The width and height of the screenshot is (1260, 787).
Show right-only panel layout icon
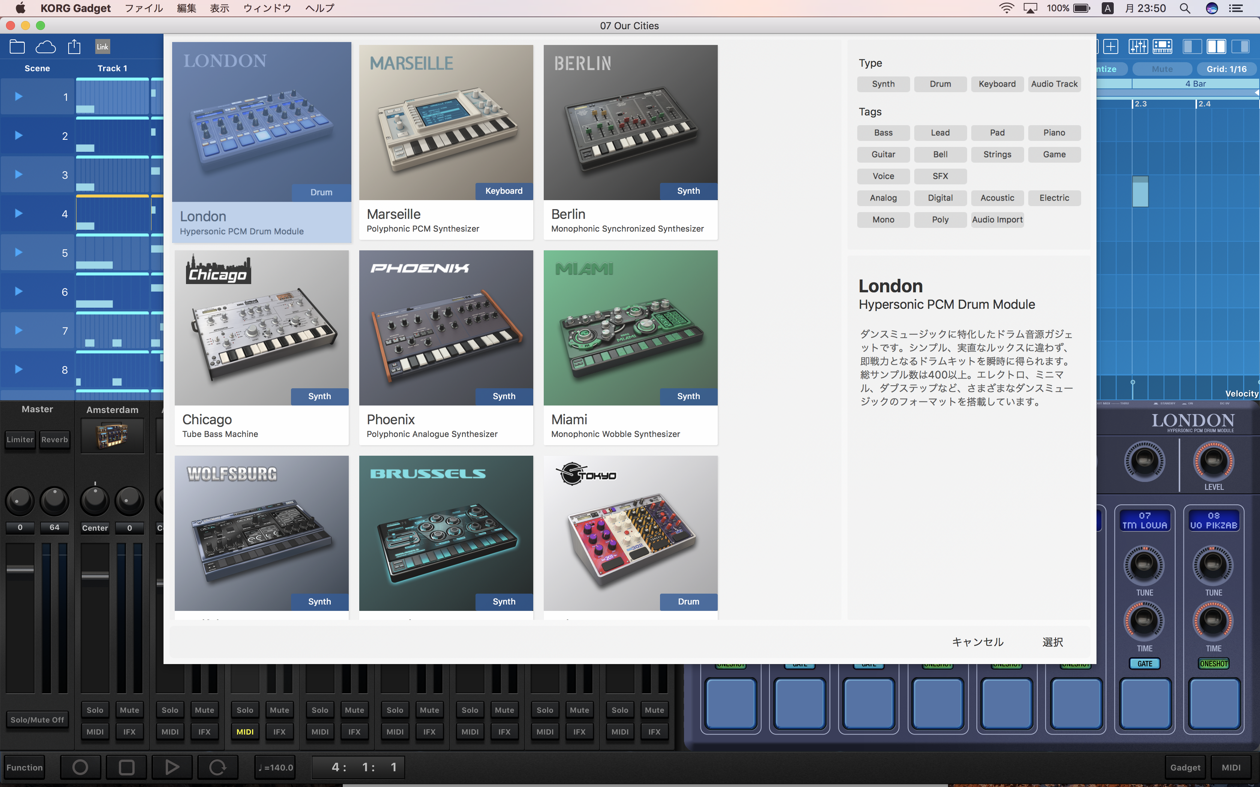point(1240,47)
